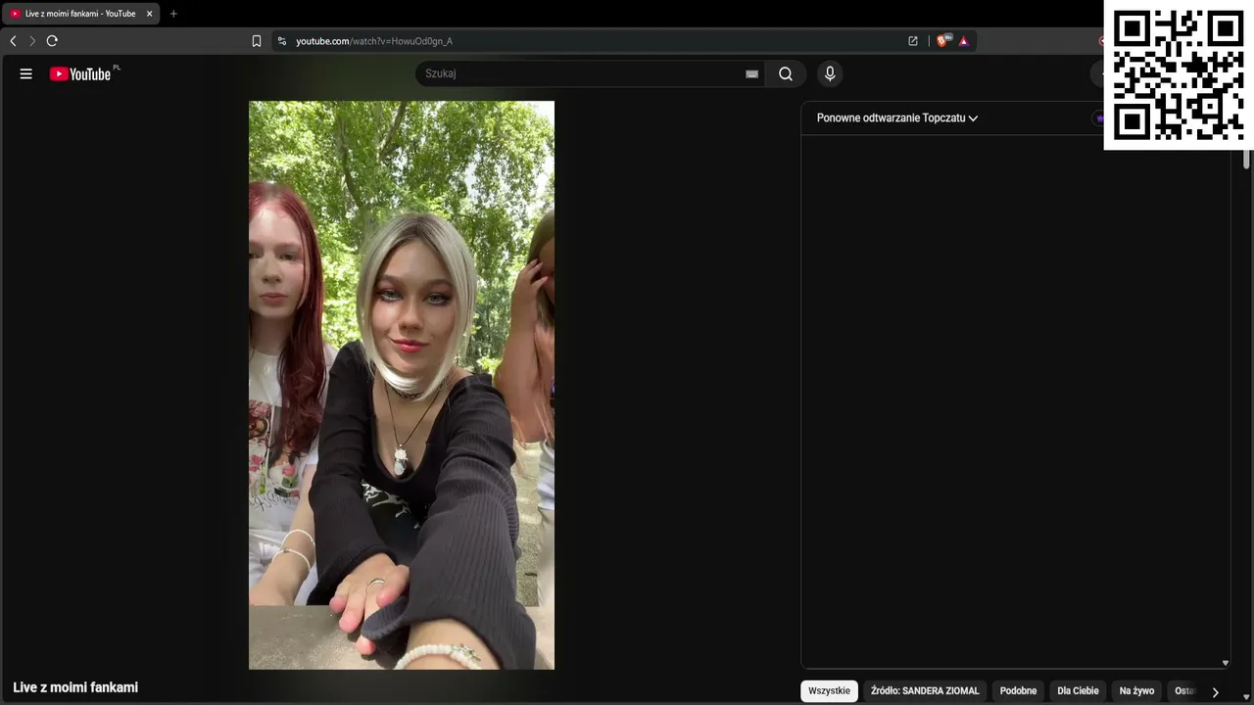Select the Dla Ciebie filter chip

[1078, 691]
